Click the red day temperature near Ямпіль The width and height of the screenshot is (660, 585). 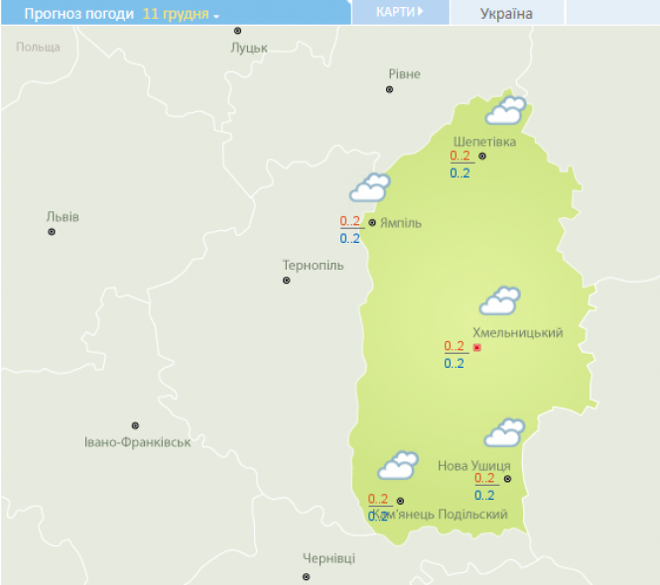pos(349,221)
